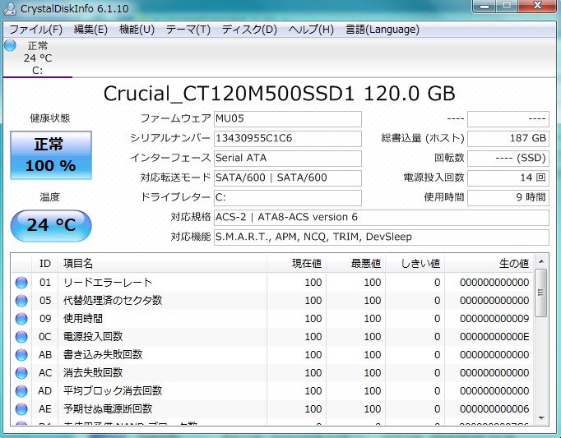Click the しきい値 column header
The width and height of the screenshot is (561, 438).
tap(415, 264)
